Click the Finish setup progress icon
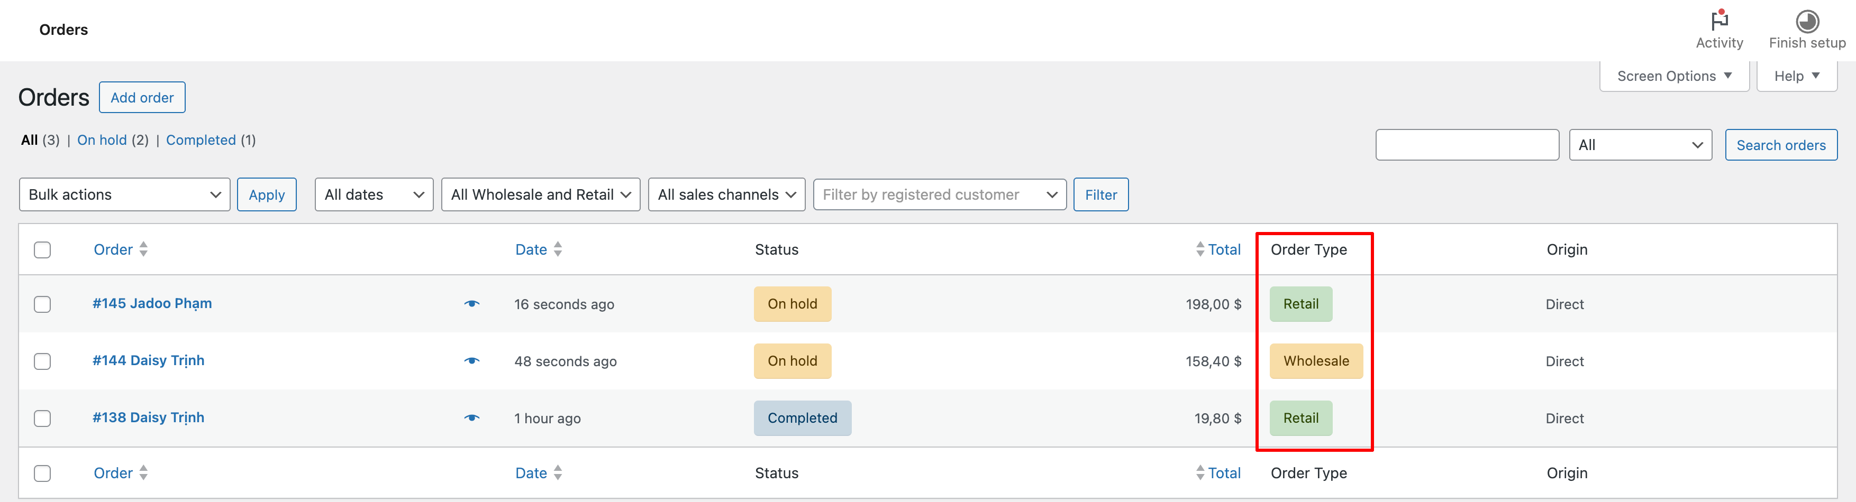 [1806, 22]
